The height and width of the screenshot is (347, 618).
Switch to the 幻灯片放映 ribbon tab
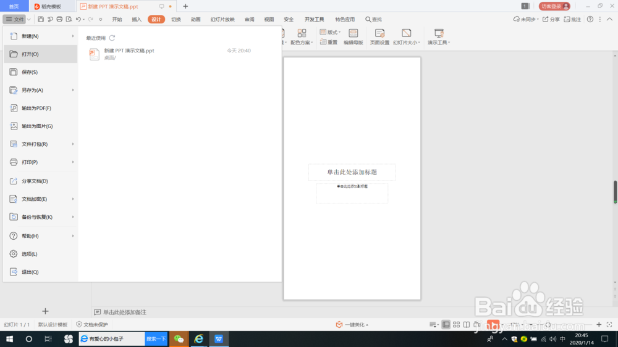click(x=222, y=19)
